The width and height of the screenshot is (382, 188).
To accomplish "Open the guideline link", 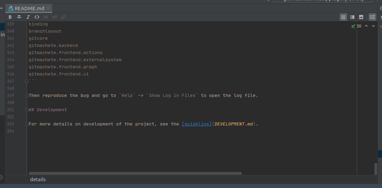I will 197,124.
